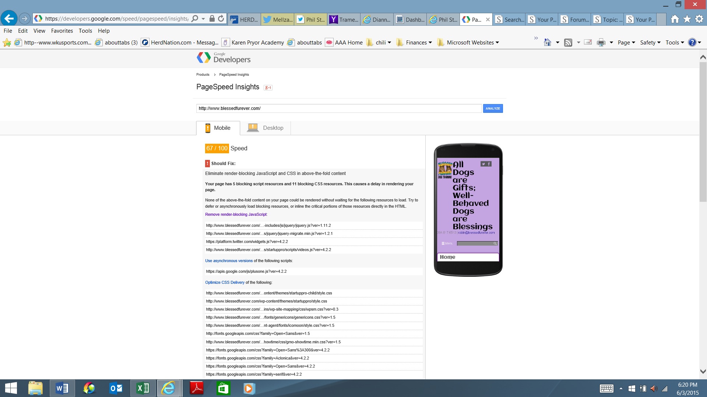Click the page scrollbar down arrow
Screen dimensions: 707x397
pyautogui.click(x=703, y=372)
